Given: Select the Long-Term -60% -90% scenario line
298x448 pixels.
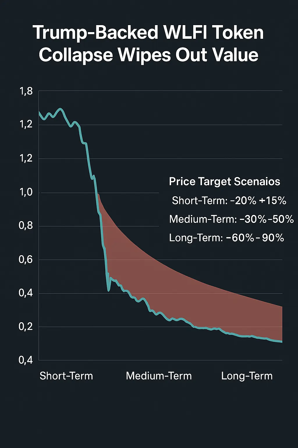Looking at the screenshot, I should click(226, 238).
